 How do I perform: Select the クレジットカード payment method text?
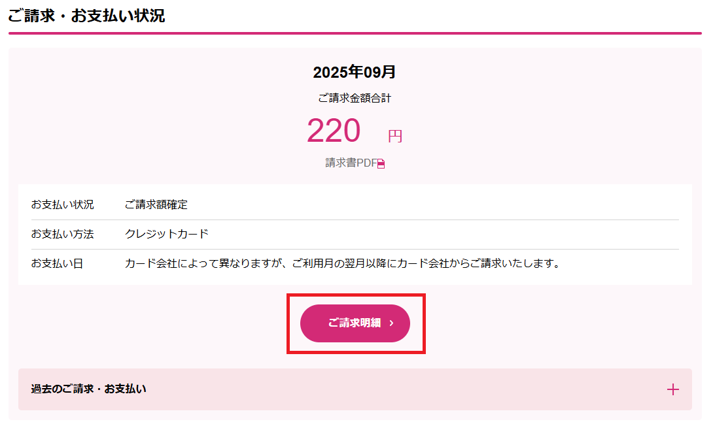[x=167, y=234]
